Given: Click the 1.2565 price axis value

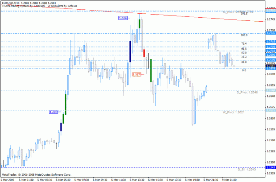Looking at the screenshot, I should tap(271, 151).
